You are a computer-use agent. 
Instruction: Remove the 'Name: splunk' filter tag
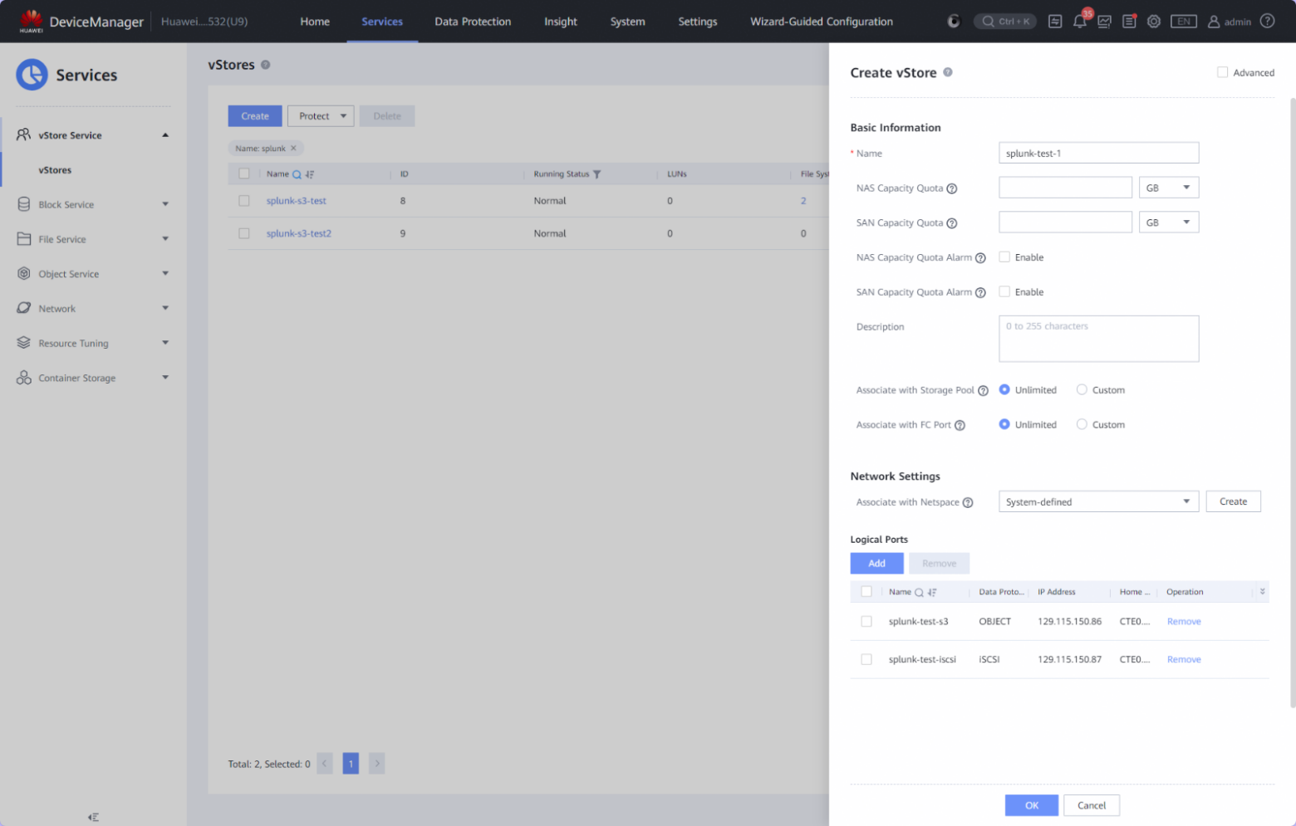293,149
